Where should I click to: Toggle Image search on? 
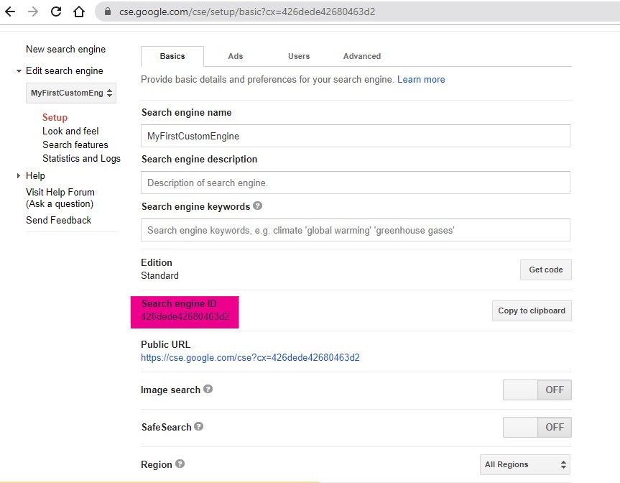click(x=537, y=390)
